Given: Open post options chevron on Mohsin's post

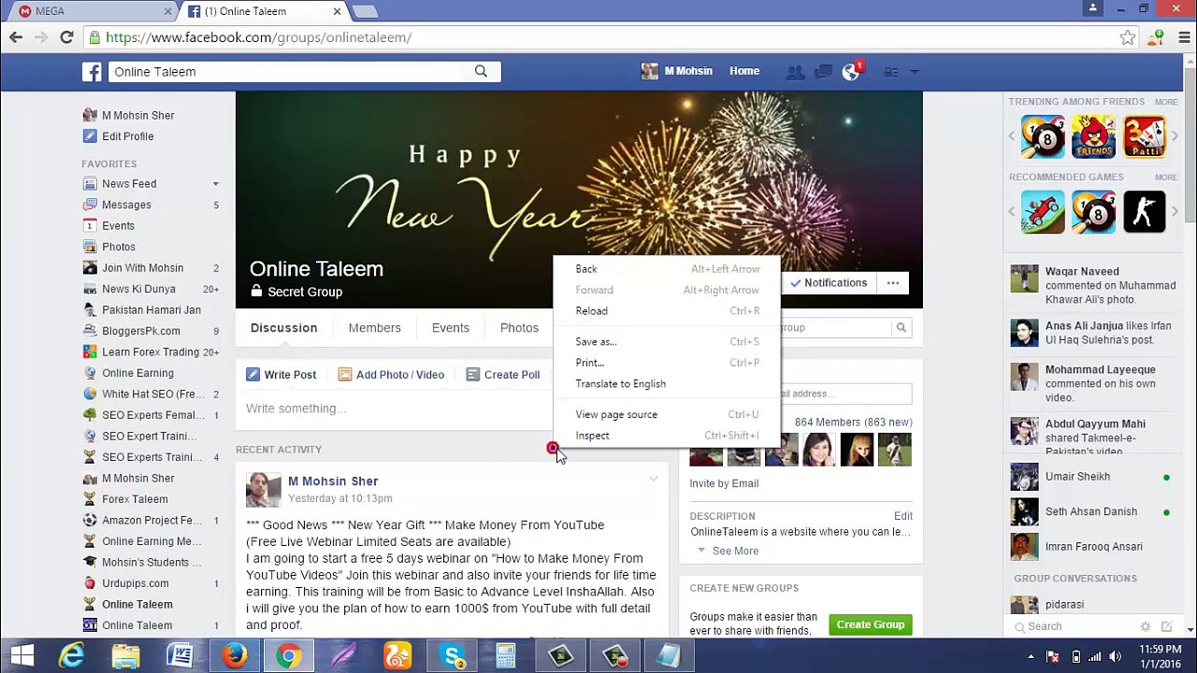Looking at the screenshot, I should coord(653,480).
